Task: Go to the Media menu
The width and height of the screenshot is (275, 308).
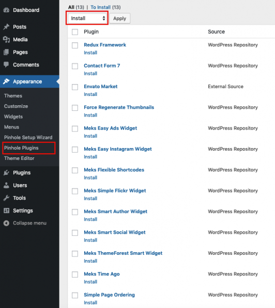Action: click(x=20, y=40)
